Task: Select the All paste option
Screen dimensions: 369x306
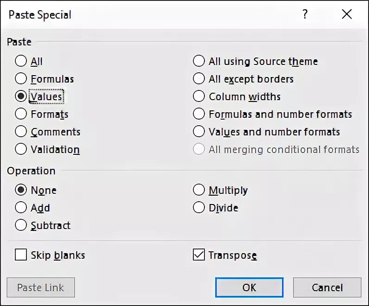Action: click(x=21, y=61)
